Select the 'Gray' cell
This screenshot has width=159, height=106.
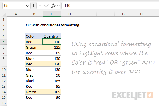pos(34,75)
